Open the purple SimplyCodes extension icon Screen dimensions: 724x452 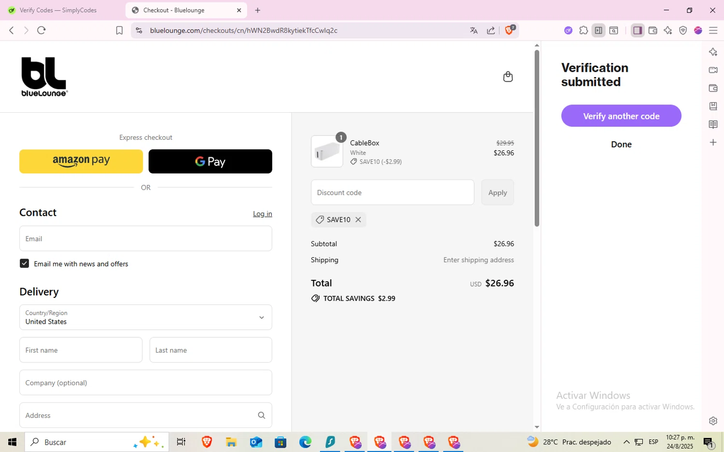point(568,30)
